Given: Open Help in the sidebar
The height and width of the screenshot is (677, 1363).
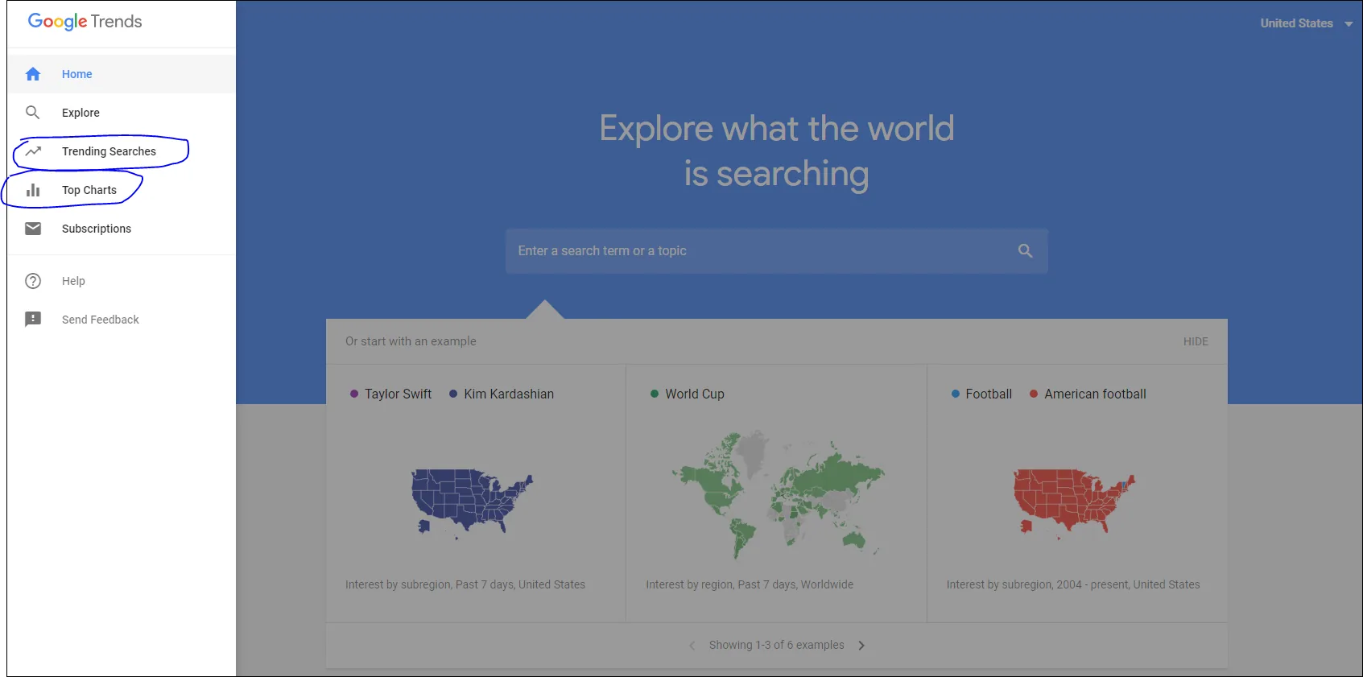Looking at the screenshot, I should pos(122,281).
